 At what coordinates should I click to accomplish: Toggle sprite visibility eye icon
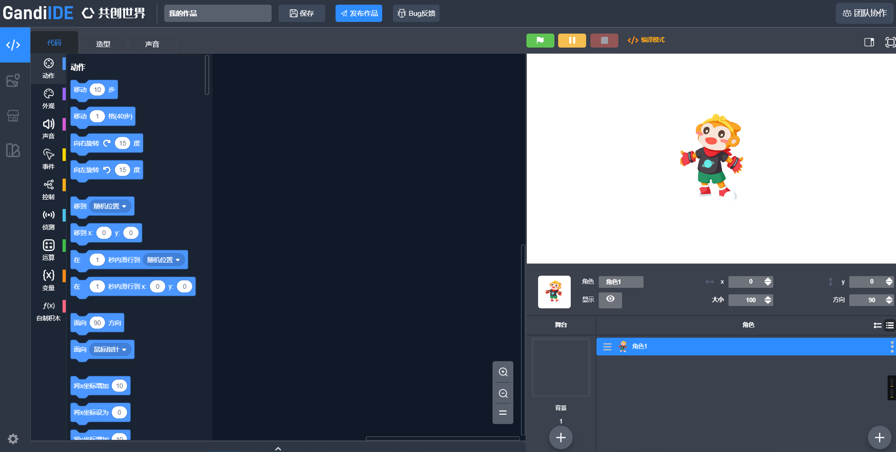click(x=610, y=299)
